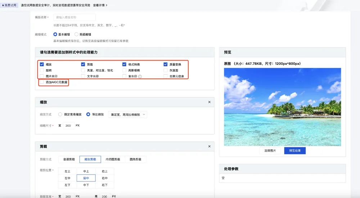The image size is (360, 198).
Task: Close the 剪裁 section with X
Action: coord(210,146)
